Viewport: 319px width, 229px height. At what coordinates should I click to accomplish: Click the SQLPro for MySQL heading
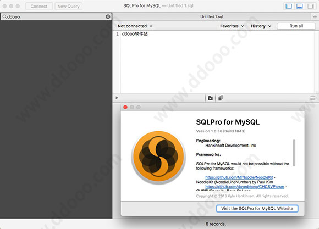pos(228,122)
